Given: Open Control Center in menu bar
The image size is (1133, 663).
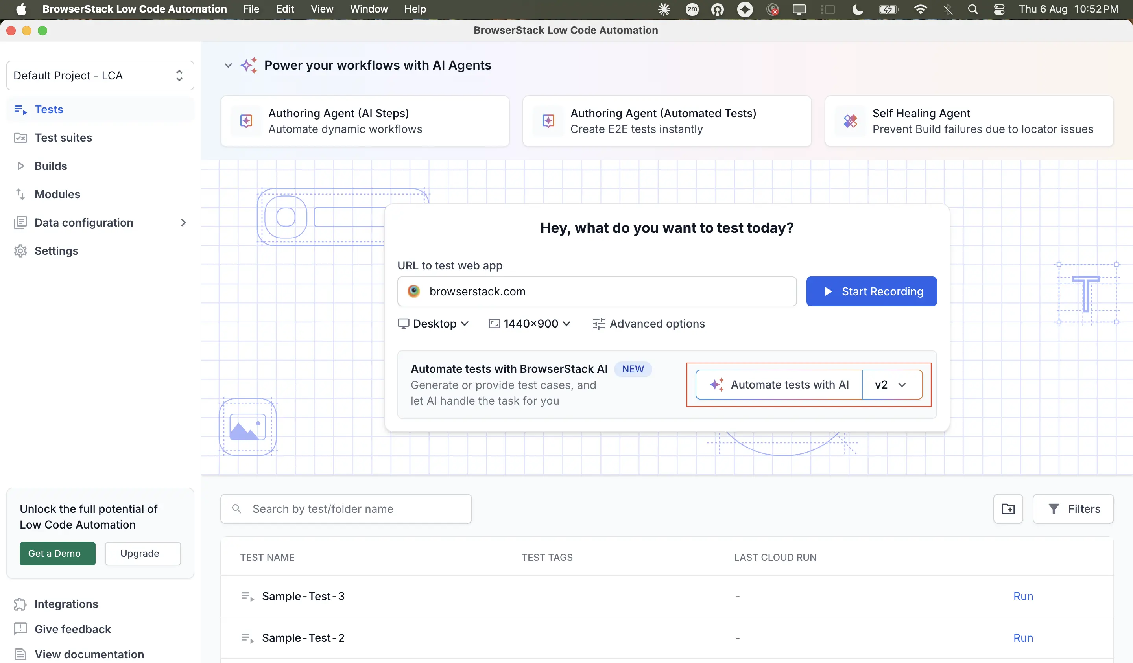Looking at the screenshot, I should pos(998,9).
